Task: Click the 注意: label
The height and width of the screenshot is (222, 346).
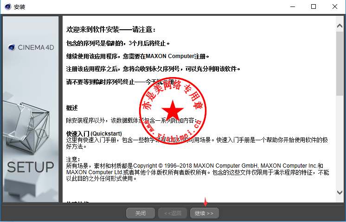Action: 73,159
